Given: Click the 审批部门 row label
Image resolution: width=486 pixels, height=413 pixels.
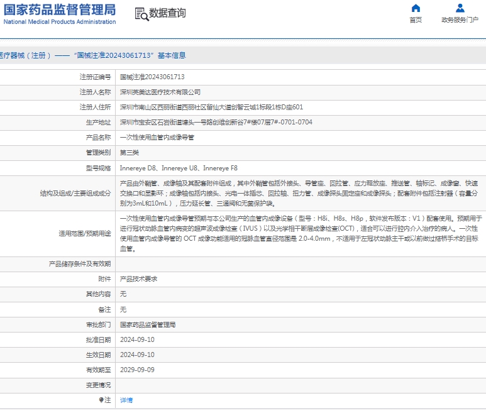Looking at the screenshot, I should pyautogui.click(x=98, y=325).
